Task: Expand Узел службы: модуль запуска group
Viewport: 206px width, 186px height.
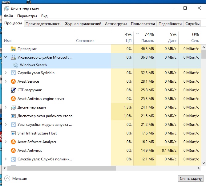Action: coord(6,125)
